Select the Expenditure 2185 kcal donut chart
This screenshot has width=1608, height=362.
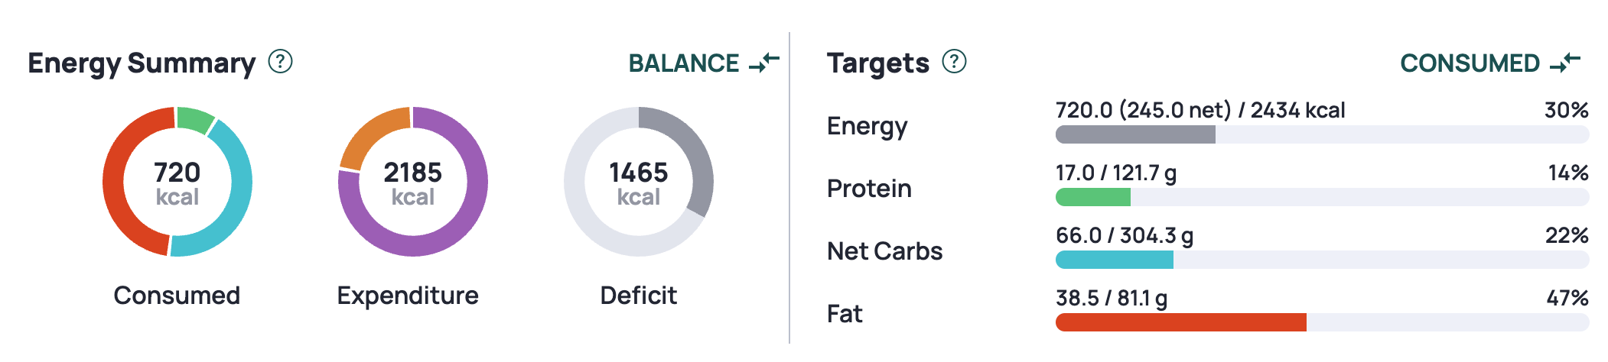pos(413,182)
